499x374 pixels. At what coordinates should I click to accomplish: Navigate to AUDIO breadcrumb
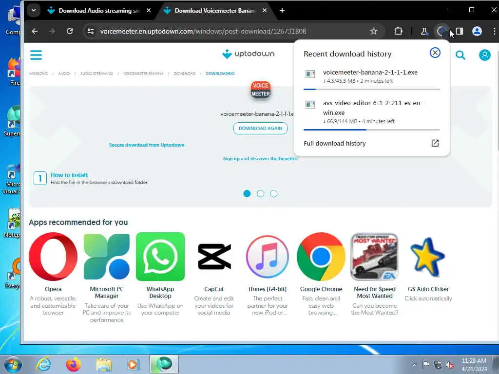[64, 74]
